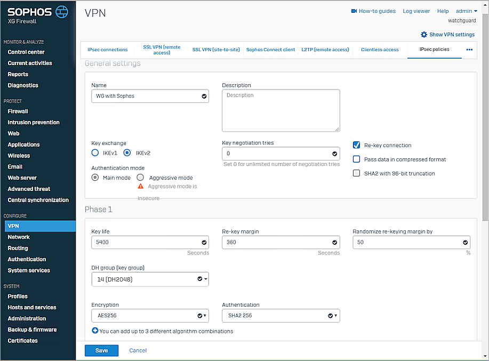489x361 pixels.
Task: Open the Authentication SHA2 256 dropdown
Action: [x=280, y=316]
